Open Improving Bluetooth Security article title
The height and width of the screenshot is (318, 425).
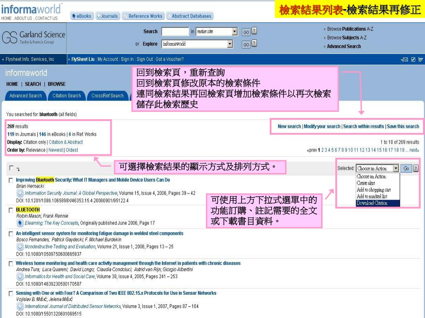pos(93,180)
